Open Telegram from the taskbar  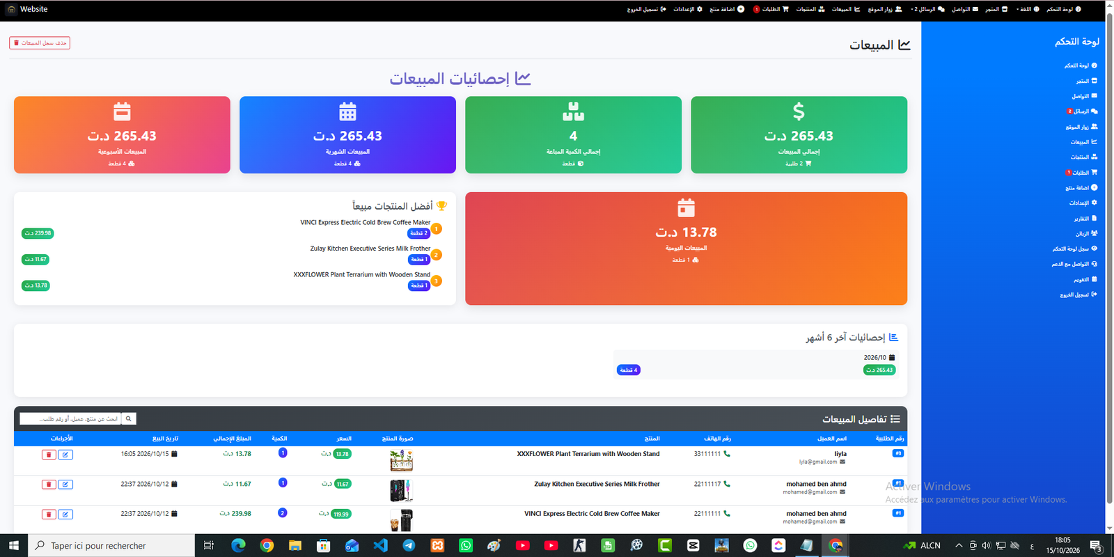pyautogui.click(x=409, y=546)
